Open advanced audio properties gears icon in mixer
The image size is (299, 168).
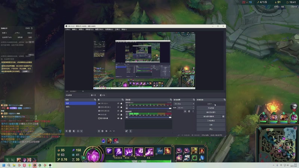[126, 131]
